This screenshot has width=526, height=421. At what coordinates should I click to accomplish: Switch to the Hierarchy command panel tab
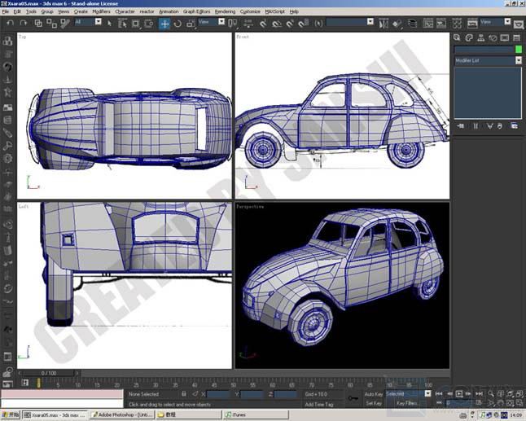click(x=480, y=37)
